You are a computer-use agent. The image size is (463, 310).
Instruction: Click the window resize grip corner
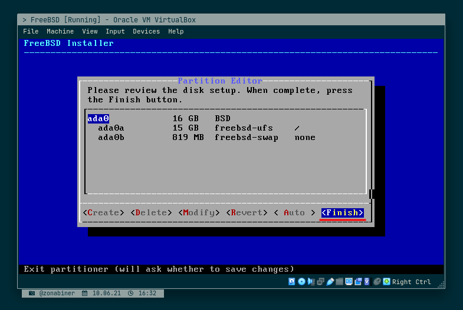point(441,285)
